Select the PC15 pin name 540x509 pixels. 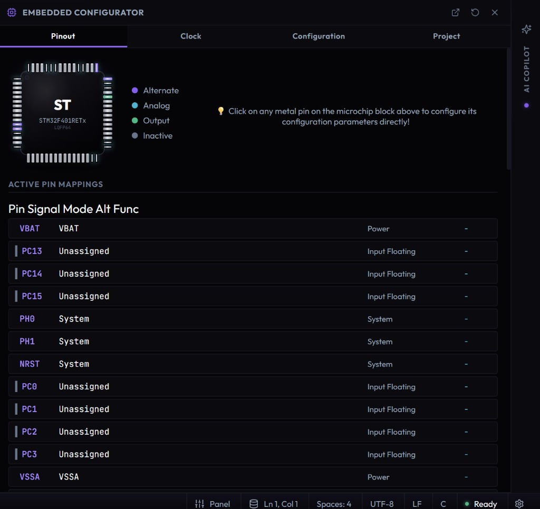(32, 296)
